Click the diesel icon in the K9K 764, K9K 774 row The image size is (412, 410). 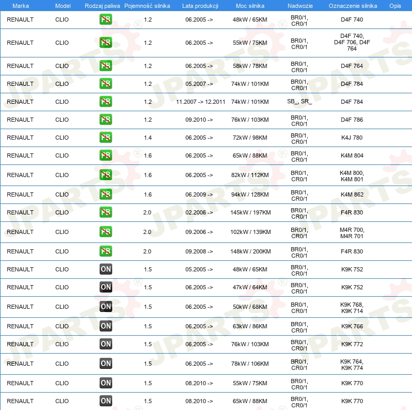coord(106,364)
